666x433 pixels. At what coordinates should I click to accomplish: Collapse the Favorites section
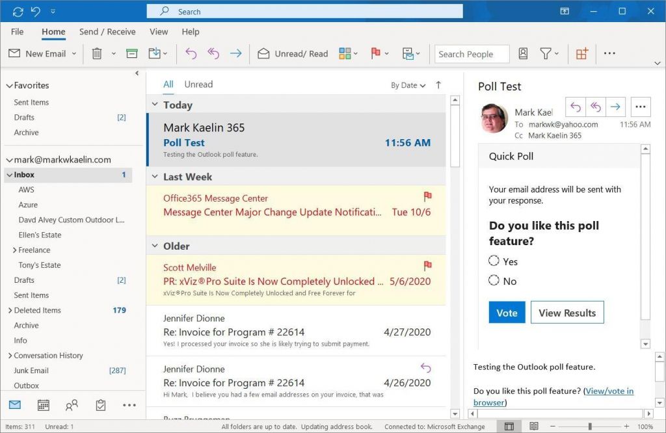click(x=8, y=85)
